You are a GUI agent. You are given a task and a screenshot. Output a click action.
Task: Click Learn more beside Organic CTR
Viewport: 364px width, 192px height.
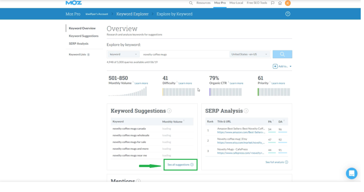click(x=236, y=83)
